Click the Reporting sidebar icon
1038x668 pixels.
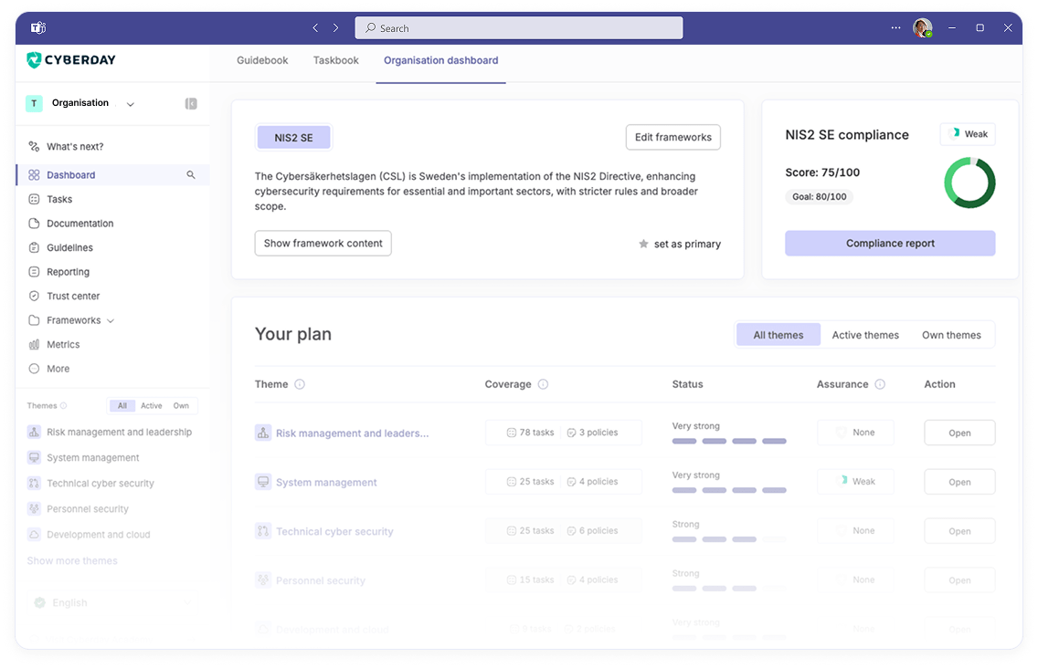[x=34, y=272]
